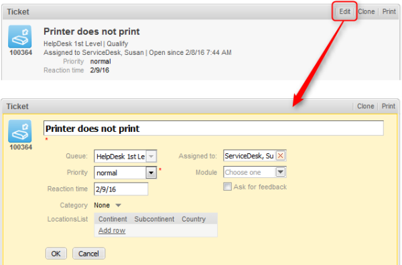
Task: Click the Add row link
Action: (x=112, y=230)
